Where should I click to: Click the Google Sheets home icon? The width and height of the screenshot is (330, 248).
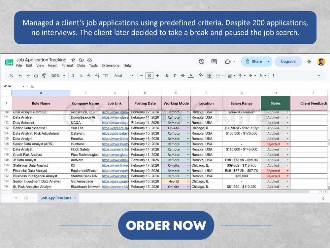pos(9,62)
